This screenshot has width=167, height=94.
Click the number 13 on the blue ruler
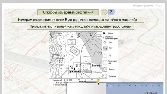(x=158, y=85)
